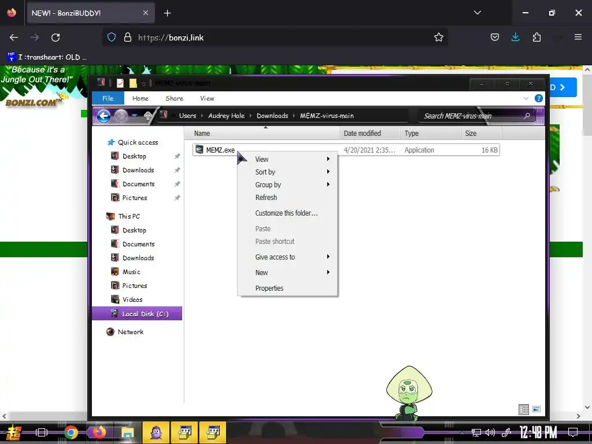
Task: Sort by Date modified column header
Action: pos(370,134)
